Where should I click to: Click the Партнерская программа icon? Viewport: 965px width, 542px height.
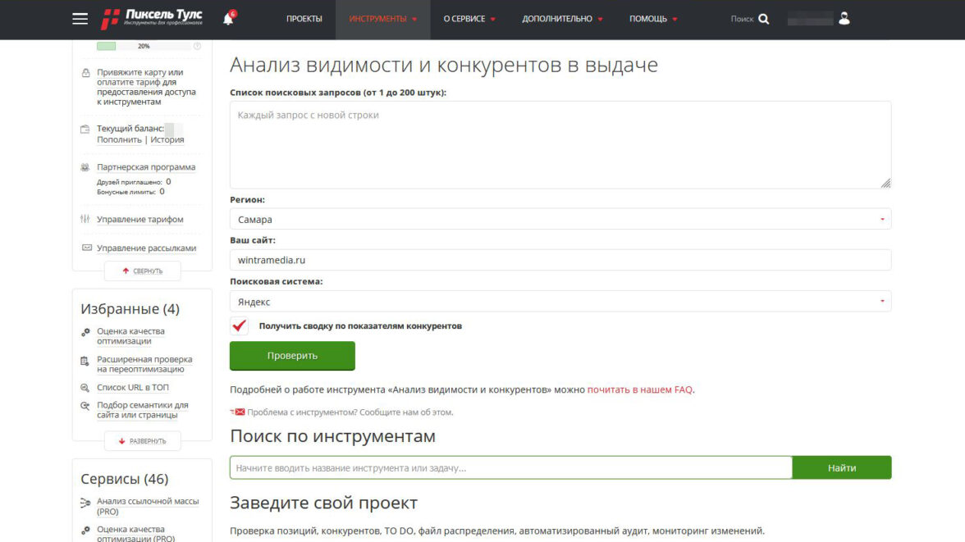(x=85, y=167)
